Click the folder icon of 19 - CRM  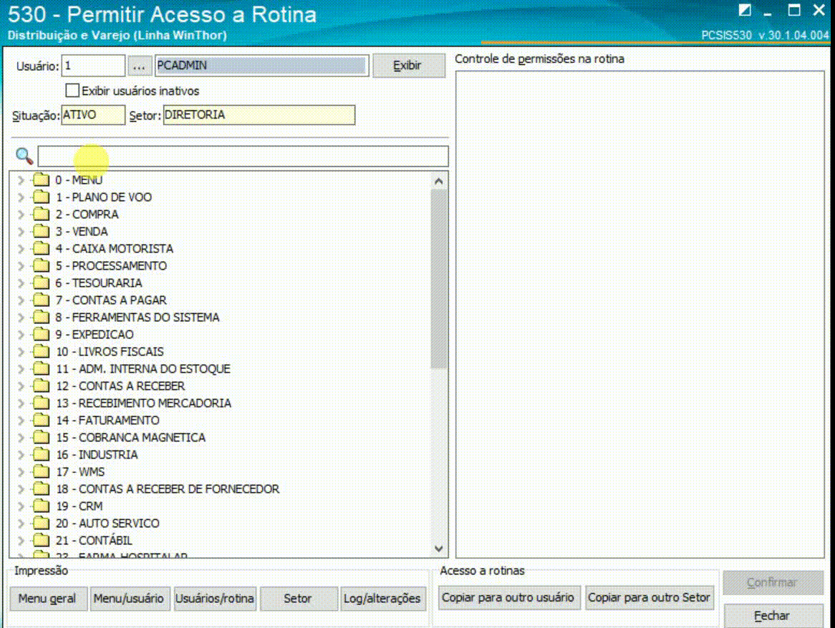point(41,506)
